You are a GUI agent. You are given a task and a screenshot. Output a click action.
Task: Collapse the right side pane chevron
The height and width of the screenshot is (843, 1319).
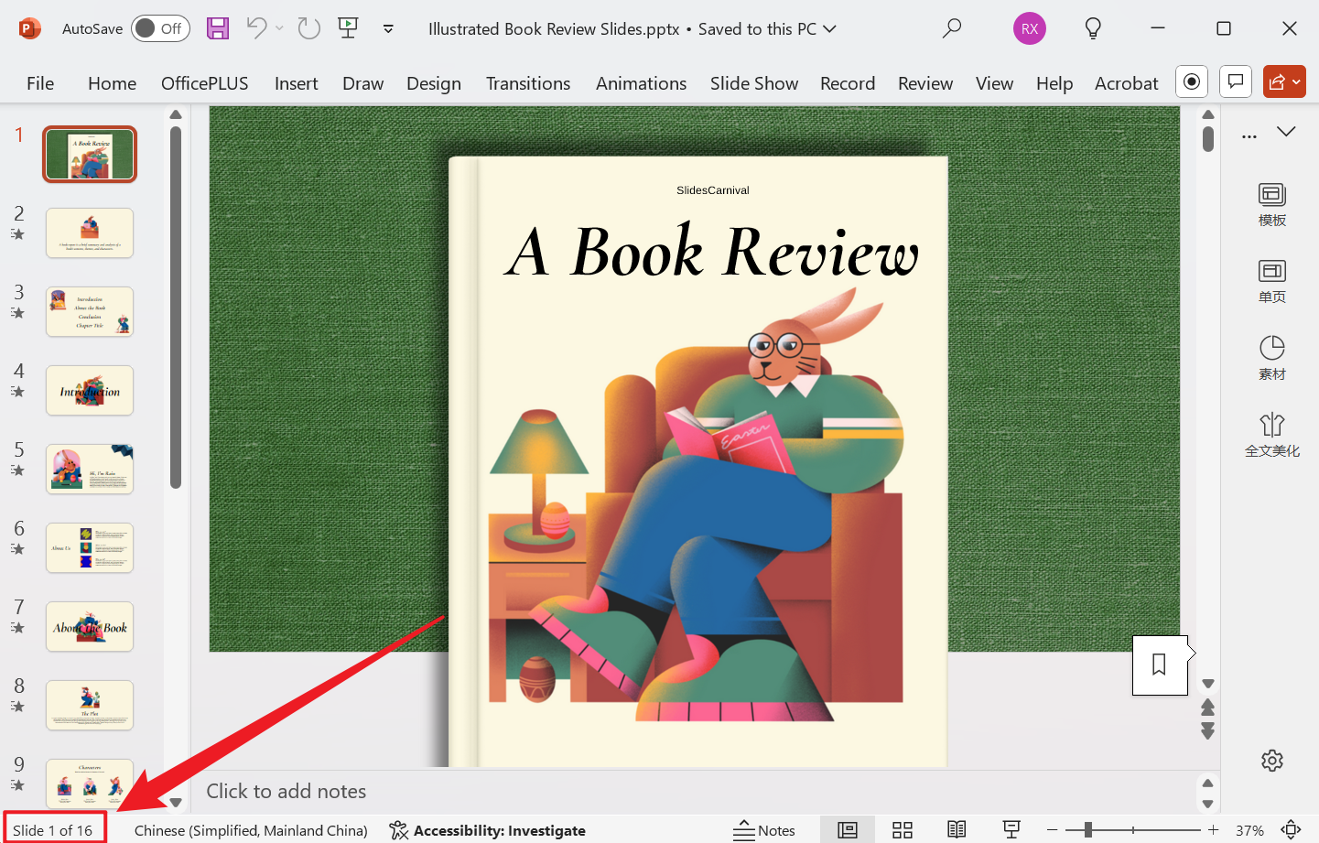(1286, 132)
